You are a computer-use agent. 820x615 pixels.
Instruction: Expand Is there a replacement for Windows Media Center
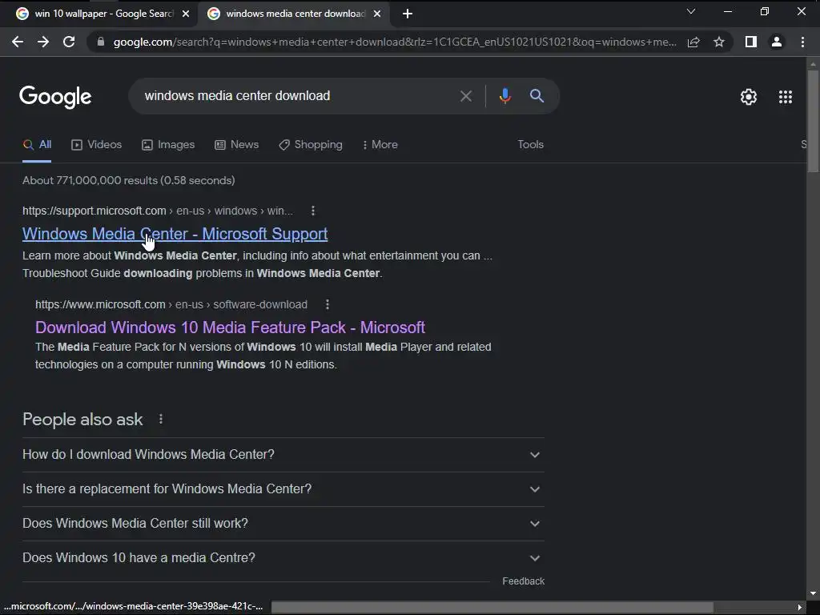pos(283,489)
